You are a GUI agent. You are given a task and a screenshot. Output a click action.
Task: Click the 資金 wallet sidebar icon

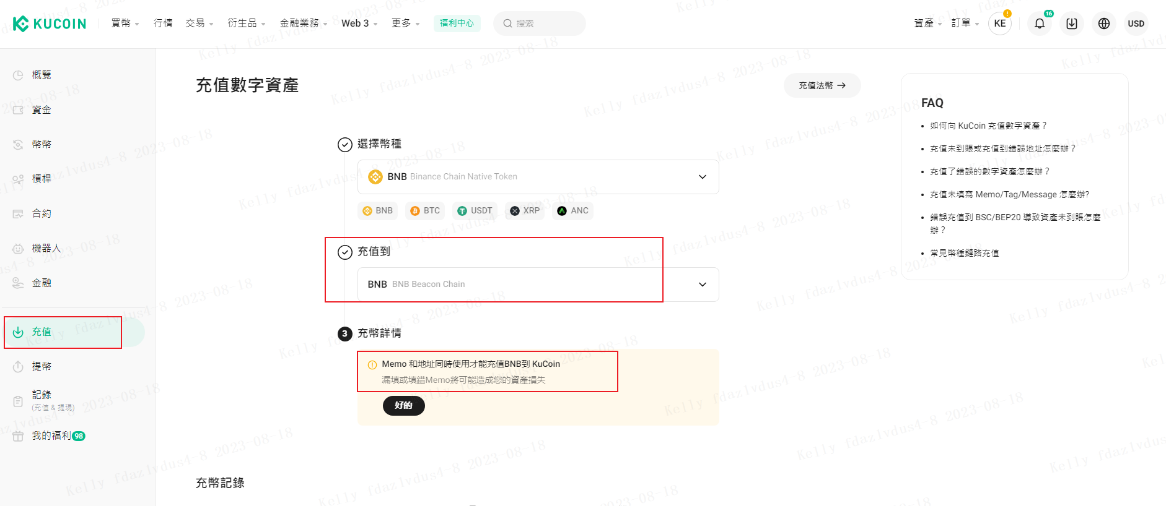(18, 110)
